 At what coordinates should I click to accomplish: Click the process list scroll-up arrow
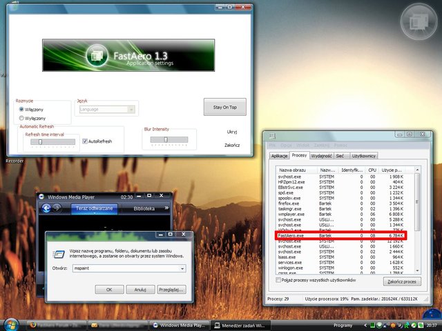(417, 170)
